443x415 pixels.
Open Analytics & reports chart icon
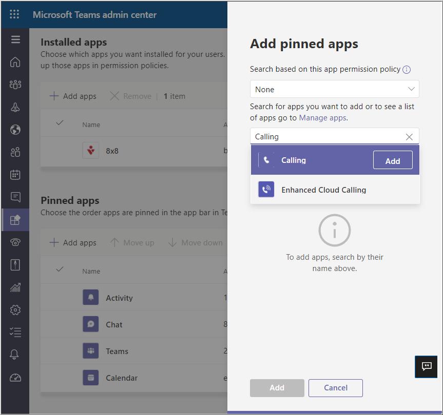(x=15, y=287)
